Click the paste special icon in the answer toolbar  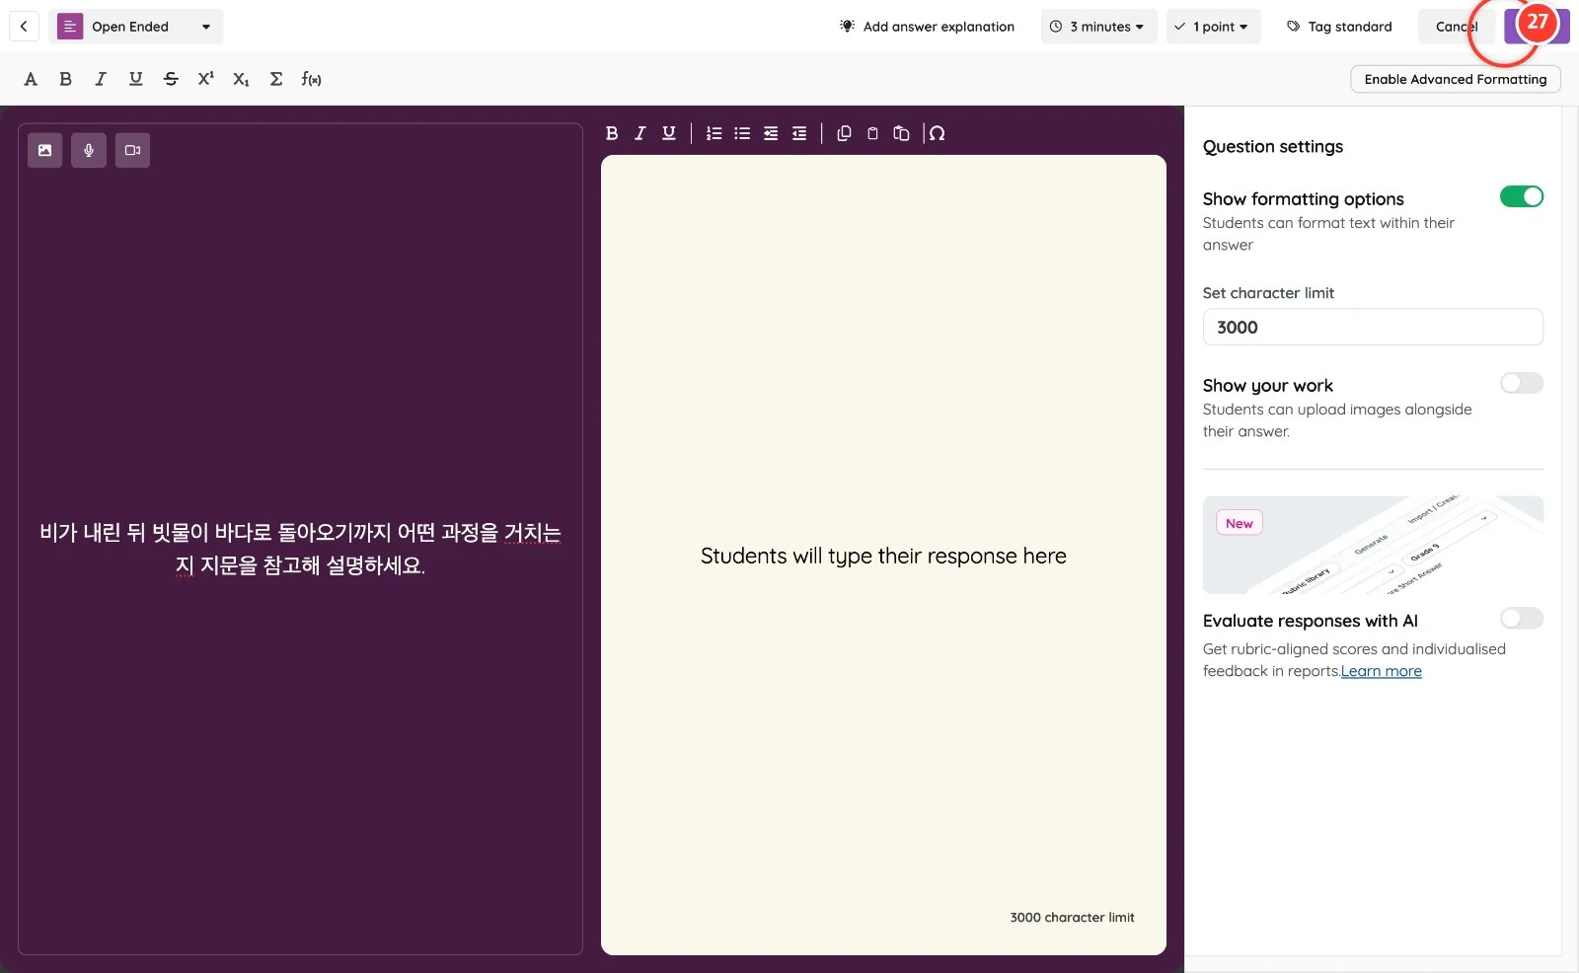901,133
